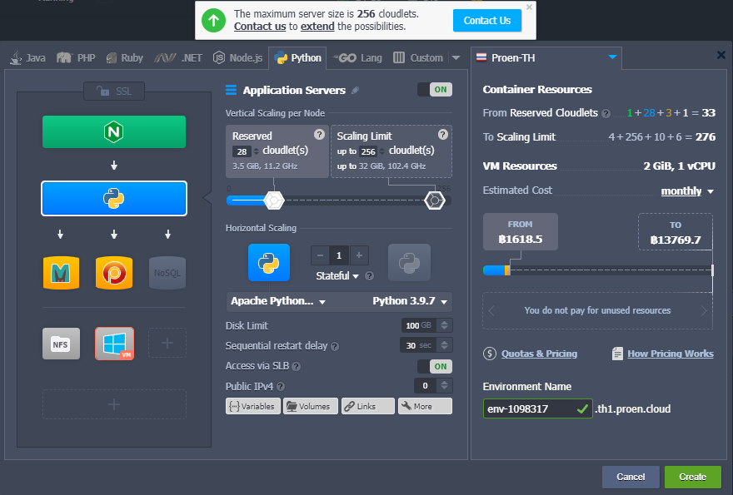Screen dimensions: 733x495
Task: Decrease horizontal node count
Action: [320, 255]
